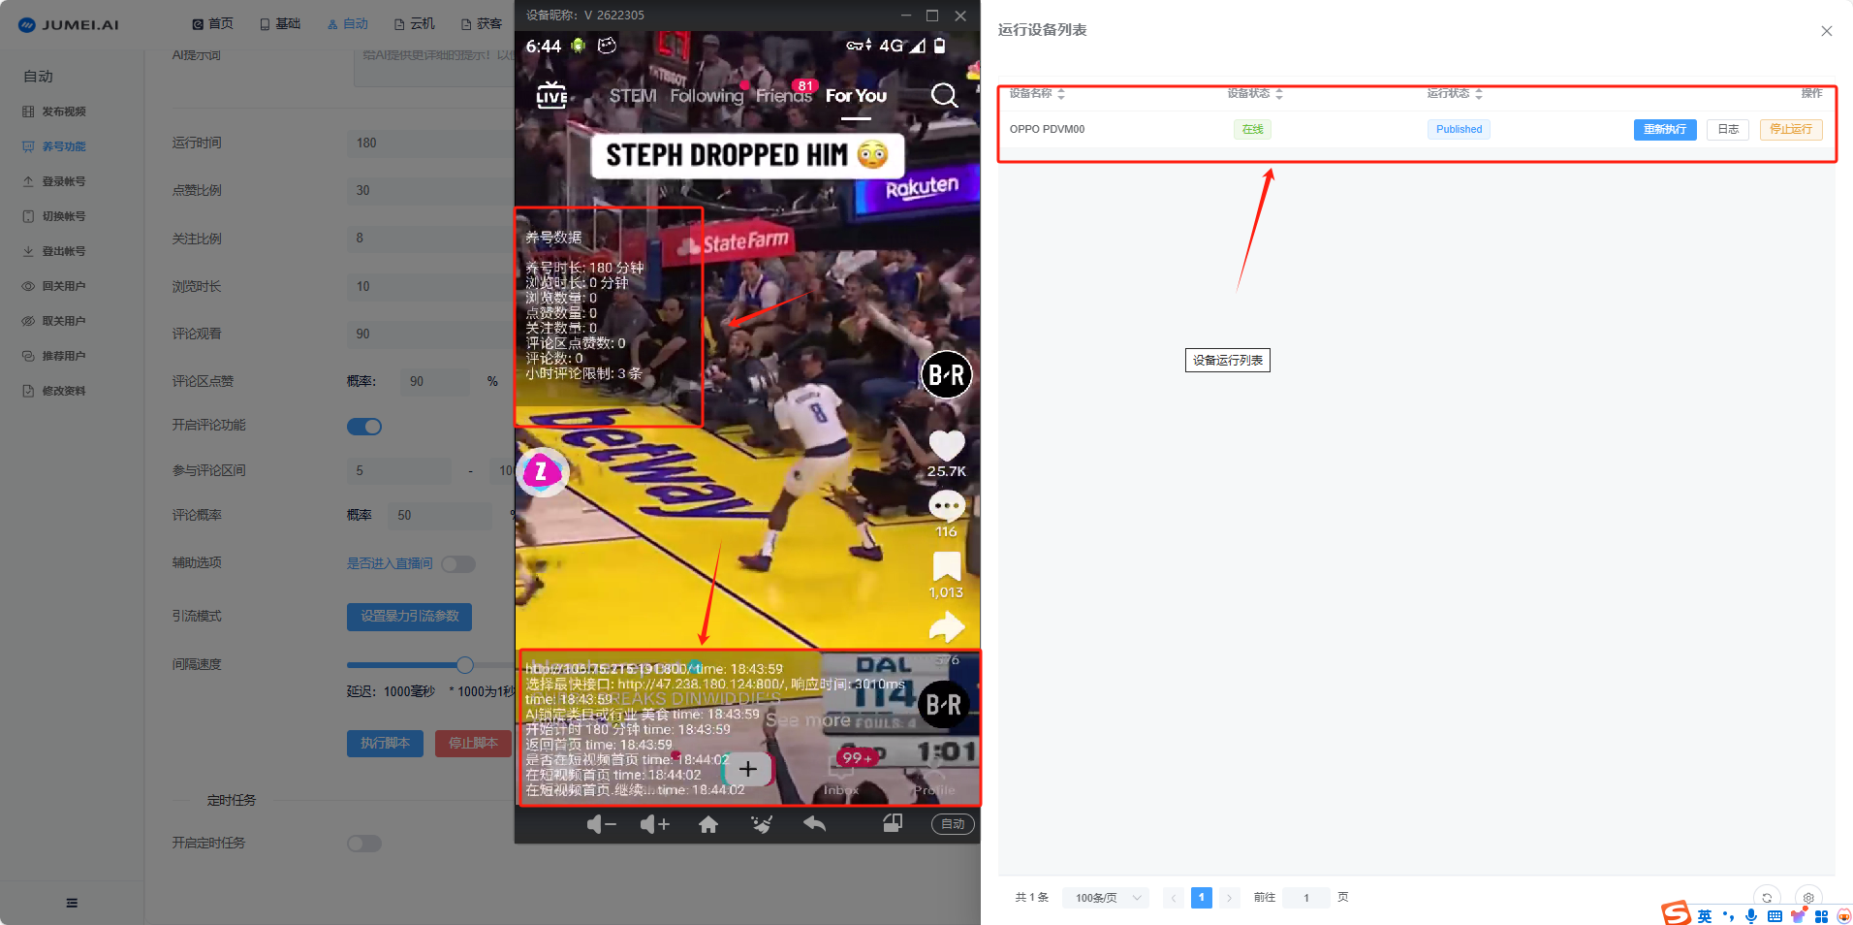Open the 首页 top navigation tab

[213, 23]
